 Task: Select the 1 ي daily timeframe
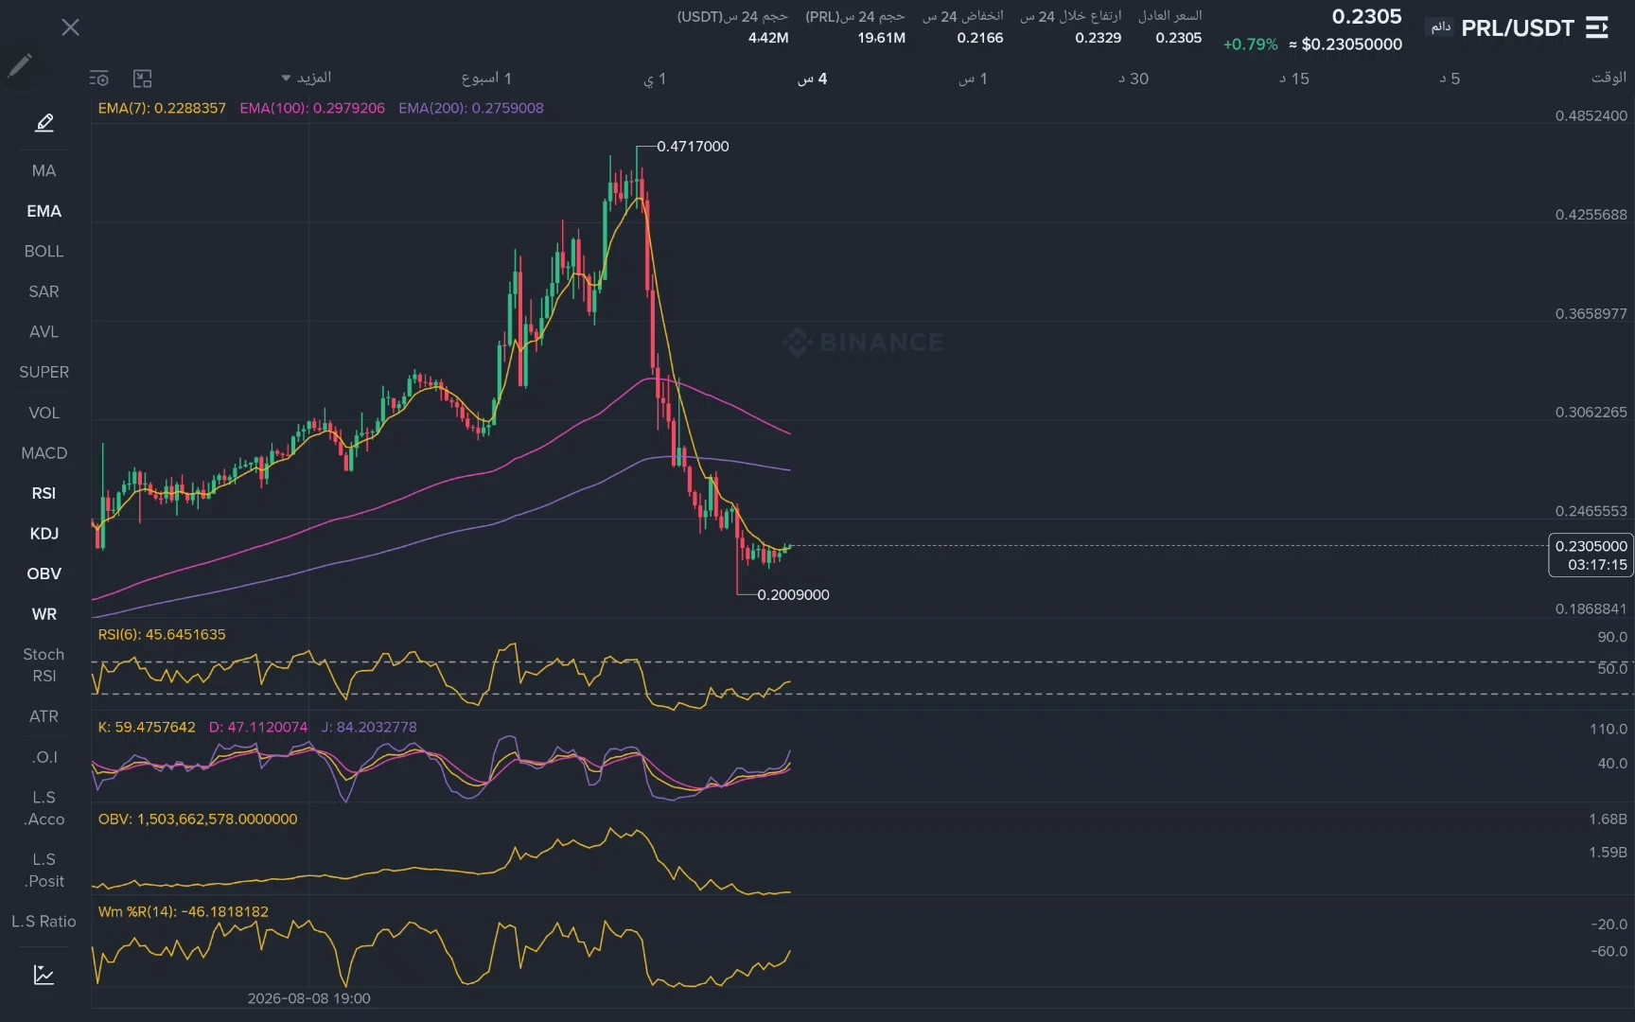click(655, 79)
